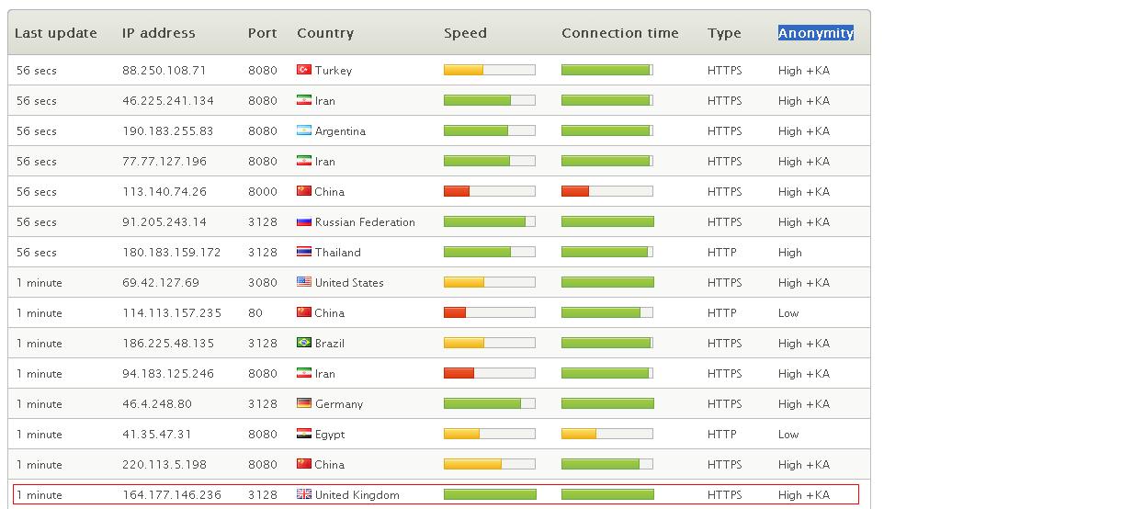Click speed bar for United Kingdom proxy

click(490, 494)
